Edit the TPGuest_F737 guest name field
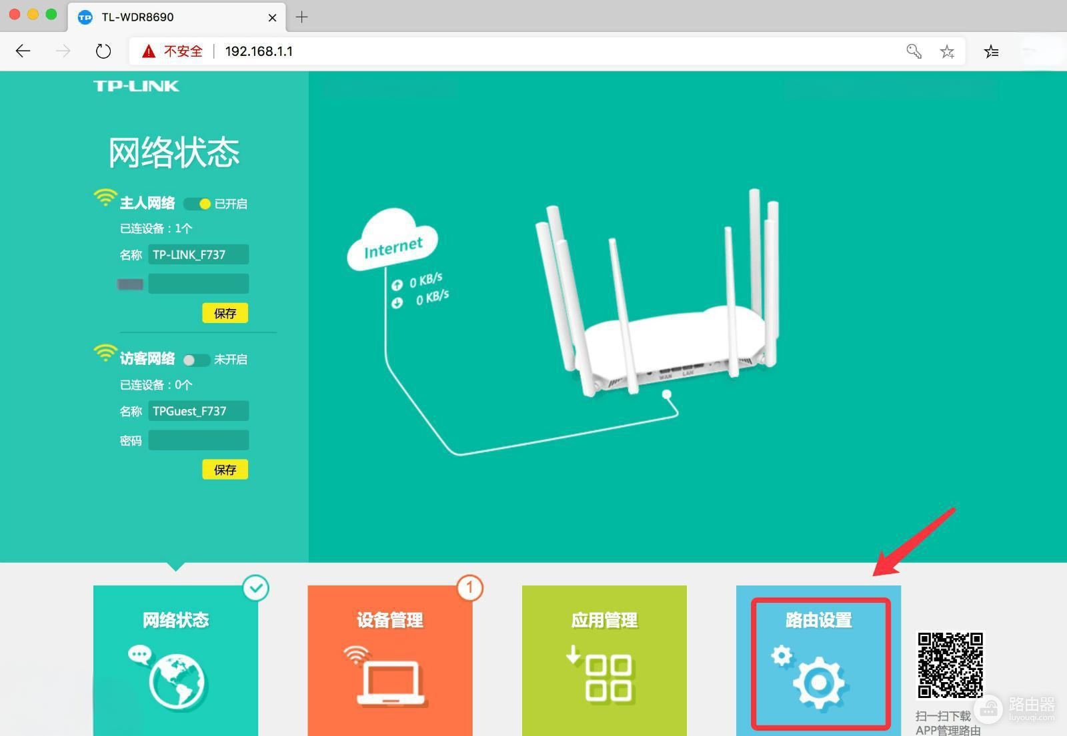 pos(199,411)
